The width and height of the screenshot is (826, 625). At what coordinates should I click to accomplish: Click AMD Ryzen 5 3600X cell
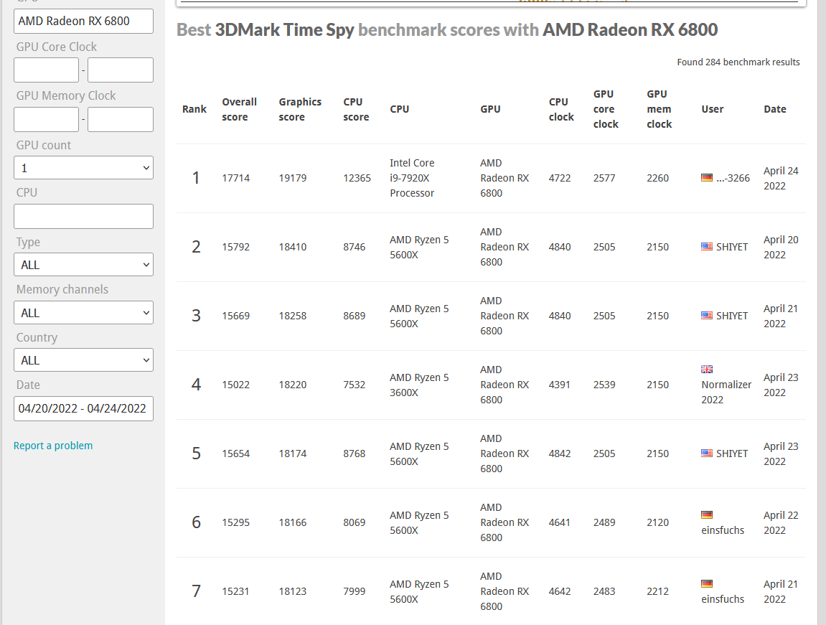point(419,385)
